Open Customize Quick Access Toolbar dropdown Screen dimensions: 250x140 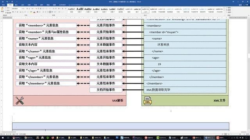[x=17, y=2]
